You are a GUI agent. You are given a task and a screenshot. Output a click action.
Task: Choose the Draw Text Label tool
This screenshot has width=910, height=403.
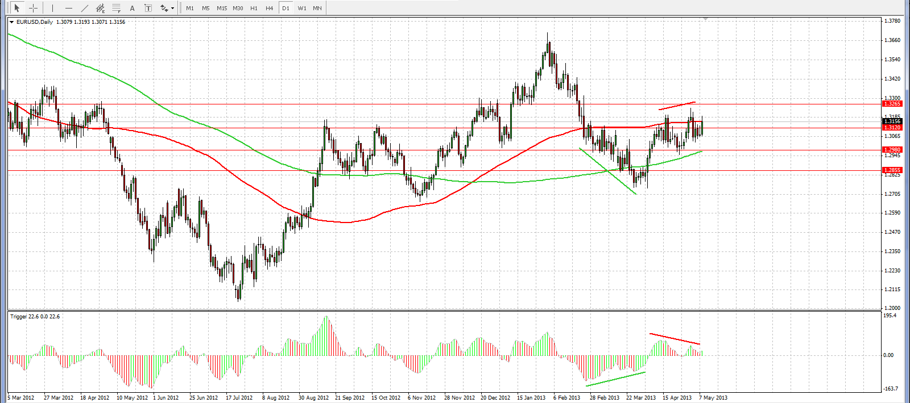[x=148, y=8]
